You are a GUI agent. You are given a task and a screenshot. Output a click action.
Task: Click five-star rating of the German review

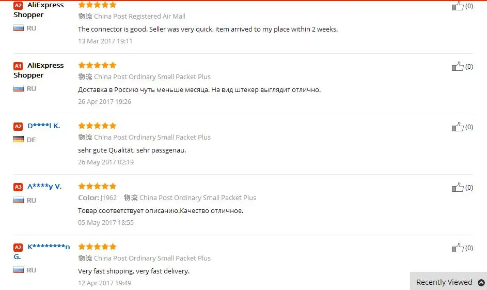pyautogui.click(x=97, y=126)
